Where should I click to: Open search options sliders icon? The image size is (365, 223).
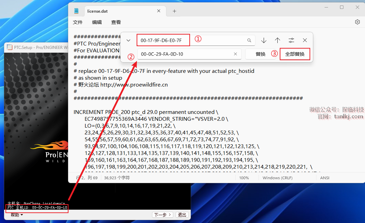[291, 40]
